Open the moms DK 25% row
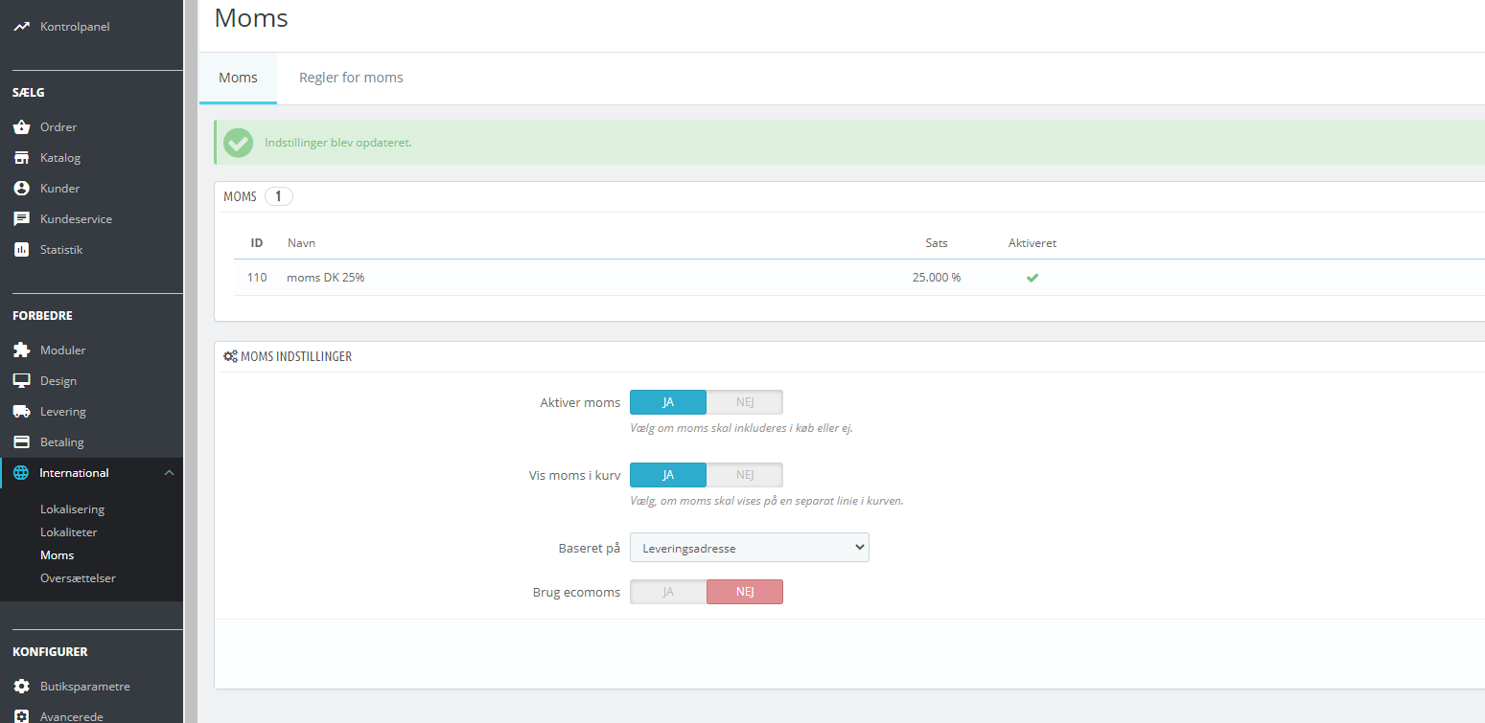This screenshot has width=1485, height=723. pos(859,278)
